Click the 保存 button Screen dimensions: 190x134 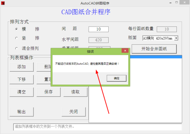click(x=48, y=92)
